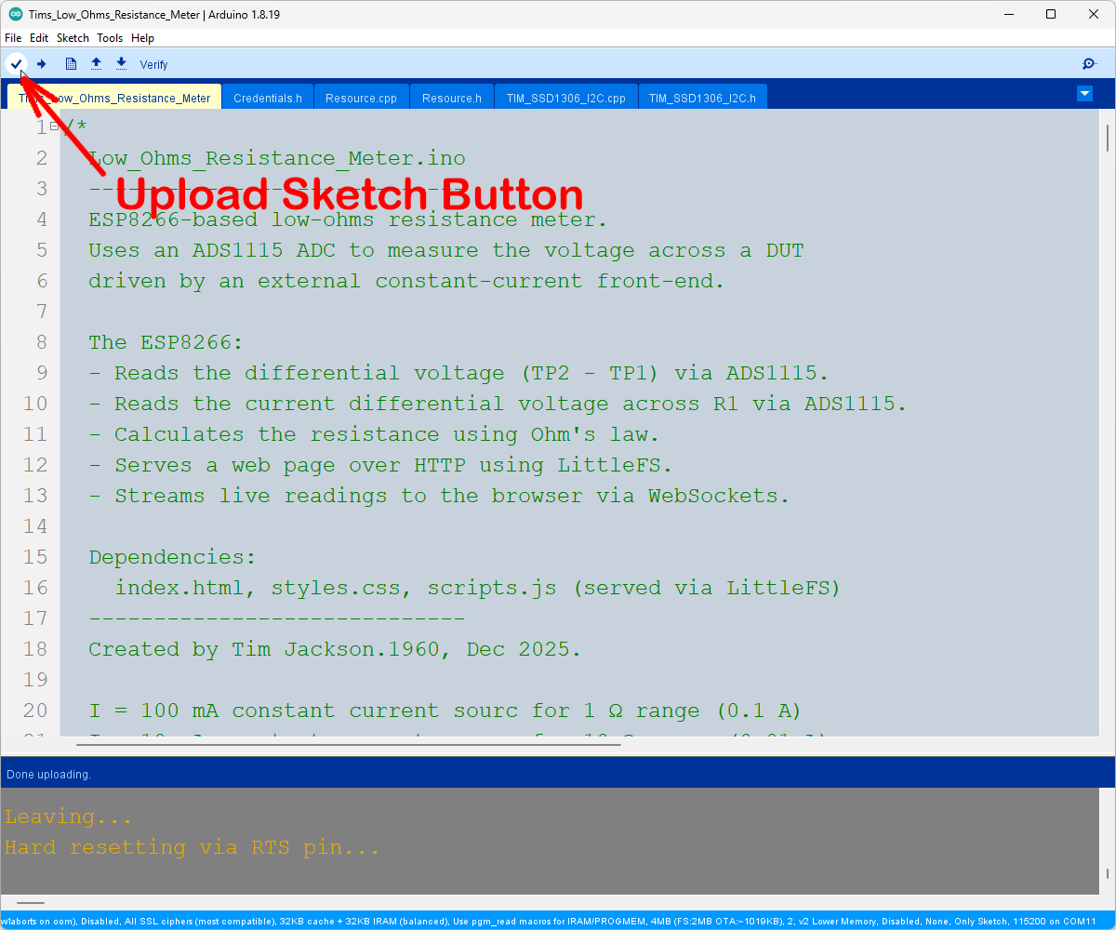
Task: Click line 8 'The ESP8266:'
Action: [x=166, y=342]
